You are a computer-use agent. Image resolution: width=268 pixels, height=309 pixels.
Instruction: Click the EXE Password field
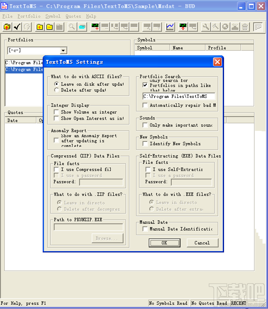pyautogui.click(x=191, y=182)
